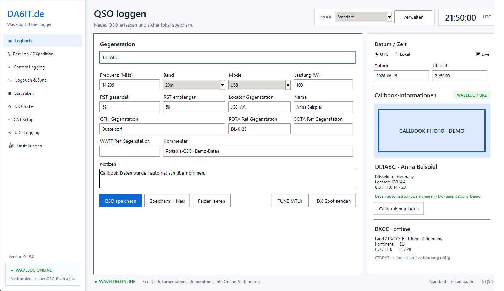
Task: Click 'Land / DXCC: Fed. Rep. of Germany'
Action: click(x=409, y=239)
